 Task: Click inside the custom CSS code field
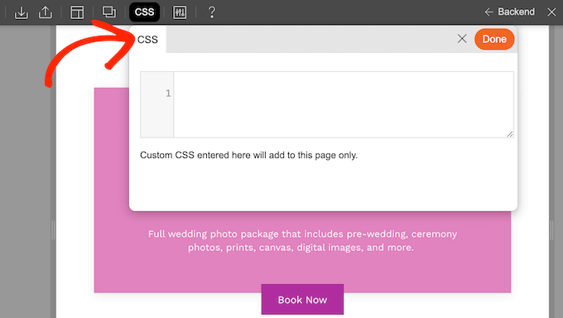(x=344, y=104)
